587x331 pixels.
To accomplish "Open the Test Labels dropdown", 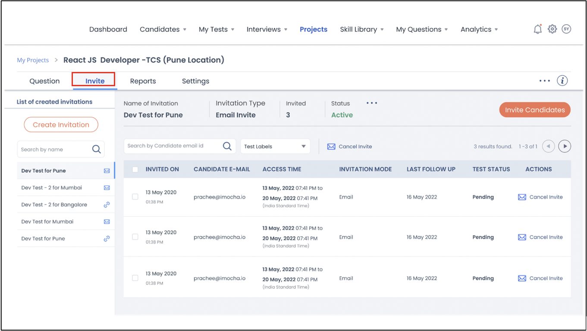I will (275, 146).
